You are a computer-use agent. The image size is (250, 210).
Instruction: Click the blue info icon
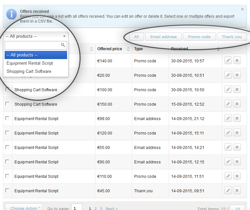click(12, 14)
